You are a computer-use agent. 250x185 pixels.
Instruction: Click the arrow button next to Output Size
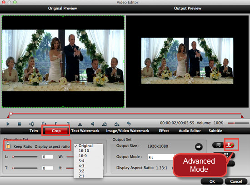(x=199, y=147)
